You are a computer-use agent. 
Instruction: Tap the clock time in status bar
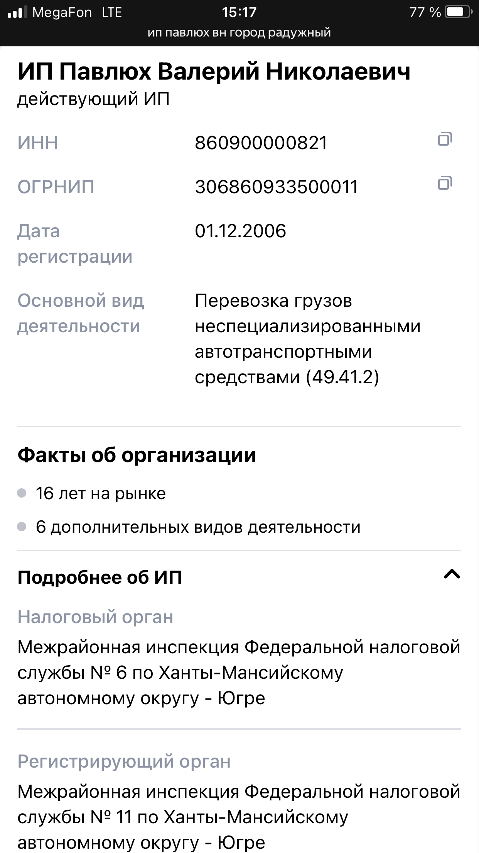[x=239, y=12]
